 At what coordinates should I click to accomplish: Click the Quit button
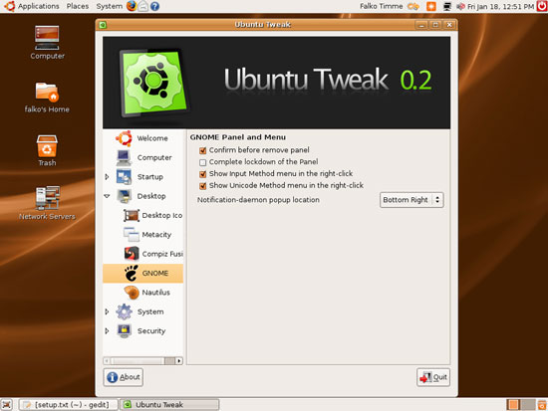[433, 377]
